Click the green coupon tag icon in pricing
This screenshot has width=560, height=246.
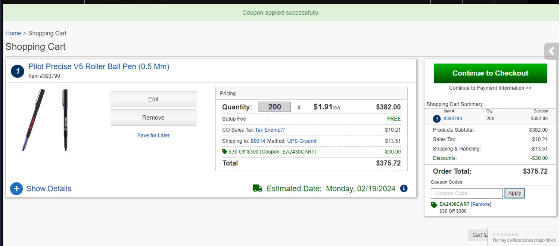224,152
